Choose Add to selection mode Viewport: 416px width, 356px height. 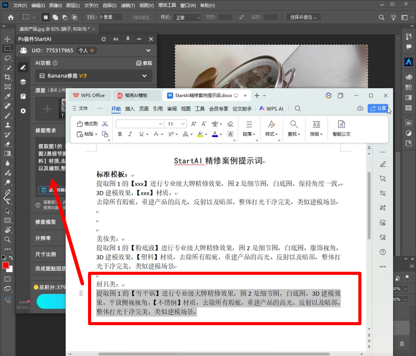(x=55, y=17)
